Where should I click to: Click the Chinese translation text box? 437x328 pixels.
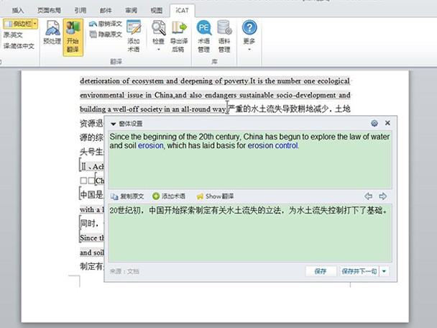click(x=250, y=233)
